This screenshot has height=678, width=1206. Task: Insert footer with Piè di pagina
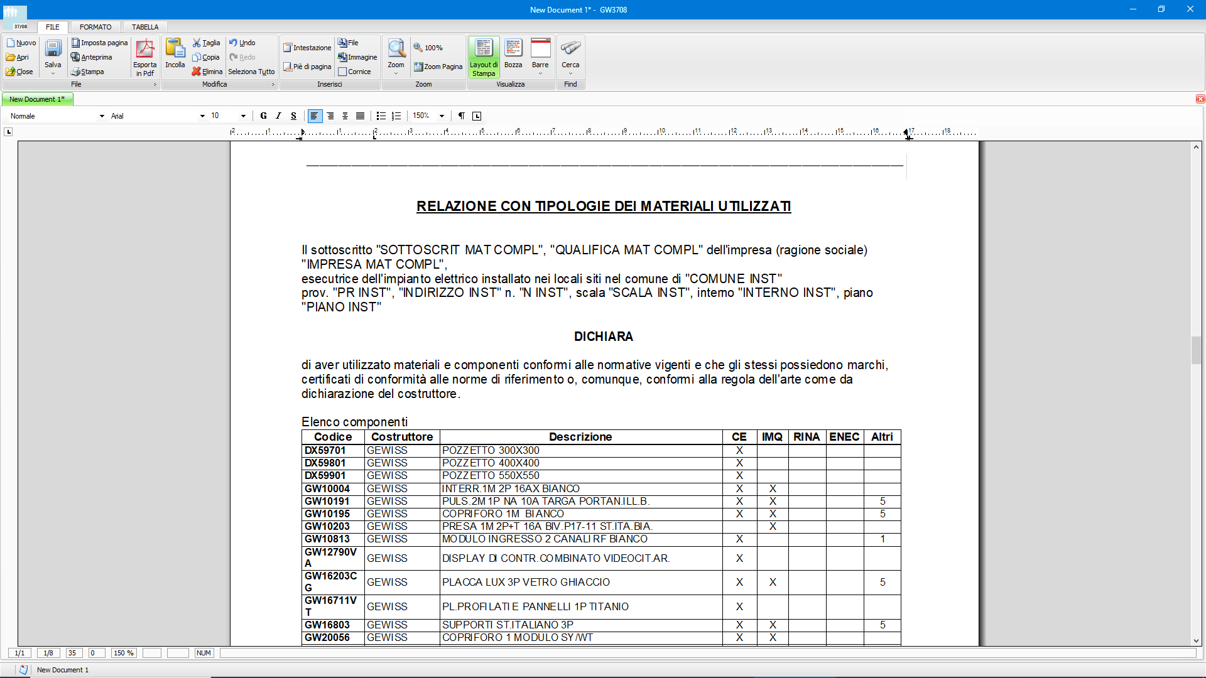[307, 67]
